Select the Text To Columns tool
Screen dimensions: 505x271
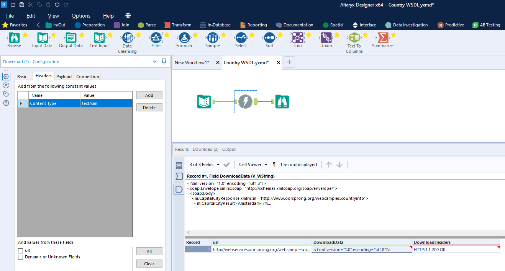(354, 38)
